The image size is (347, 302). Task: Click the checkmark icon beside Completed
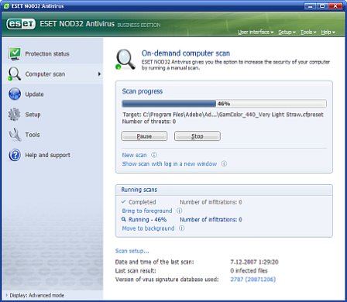[124, 201]
